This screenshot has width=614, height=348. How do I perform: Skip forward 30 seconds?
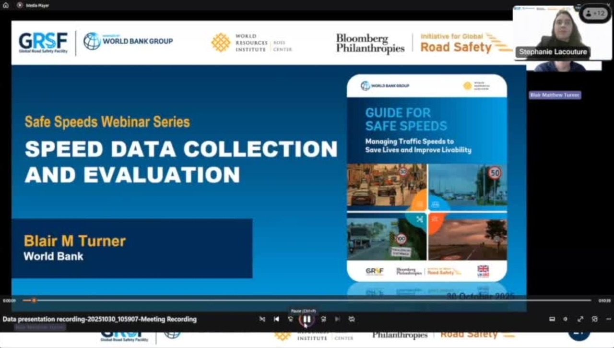pos(323,319)
